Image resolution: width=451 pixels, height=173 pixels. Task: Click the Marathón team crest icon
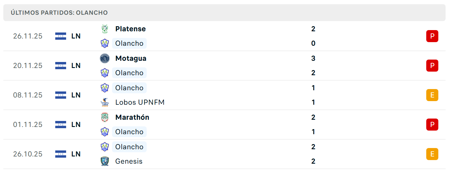point(104,117)
